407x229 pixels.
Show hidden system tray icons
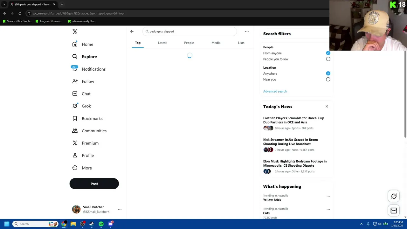pos(361,224)
